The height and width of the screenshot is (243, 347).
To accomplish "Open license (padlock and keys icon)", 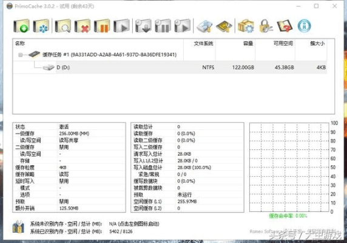I will [265, 26].
